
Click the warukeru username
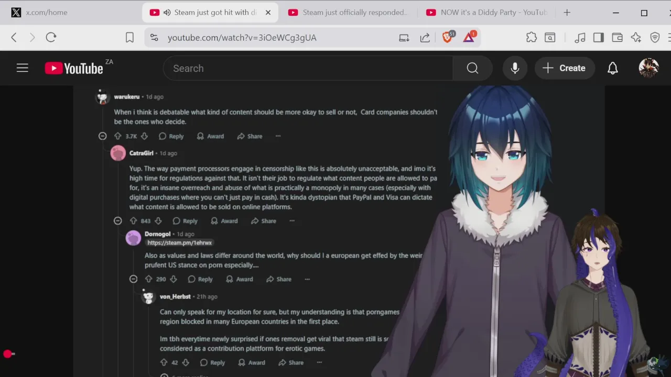click(x=127, y=97)
